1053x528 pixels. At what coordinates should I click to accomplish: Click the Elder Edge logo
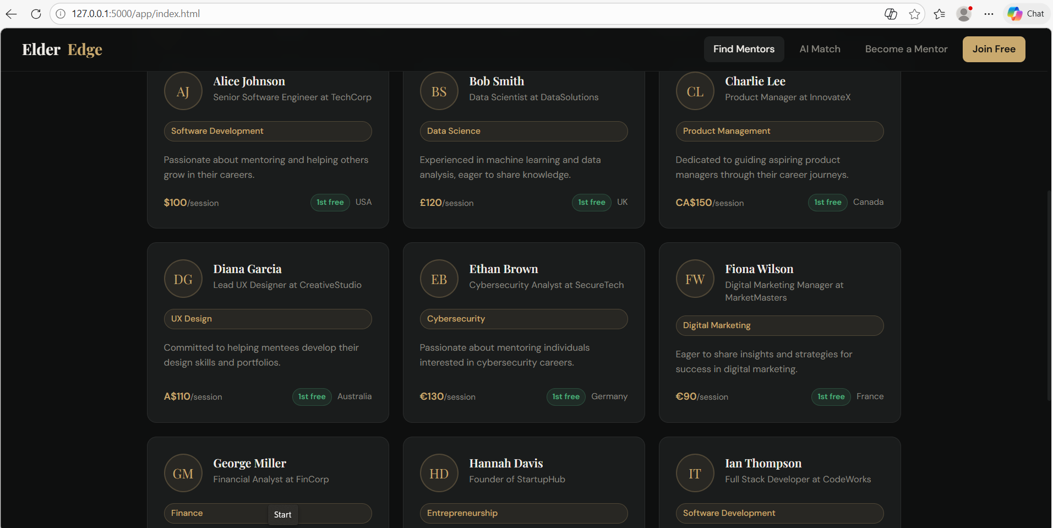pos(62,50)
